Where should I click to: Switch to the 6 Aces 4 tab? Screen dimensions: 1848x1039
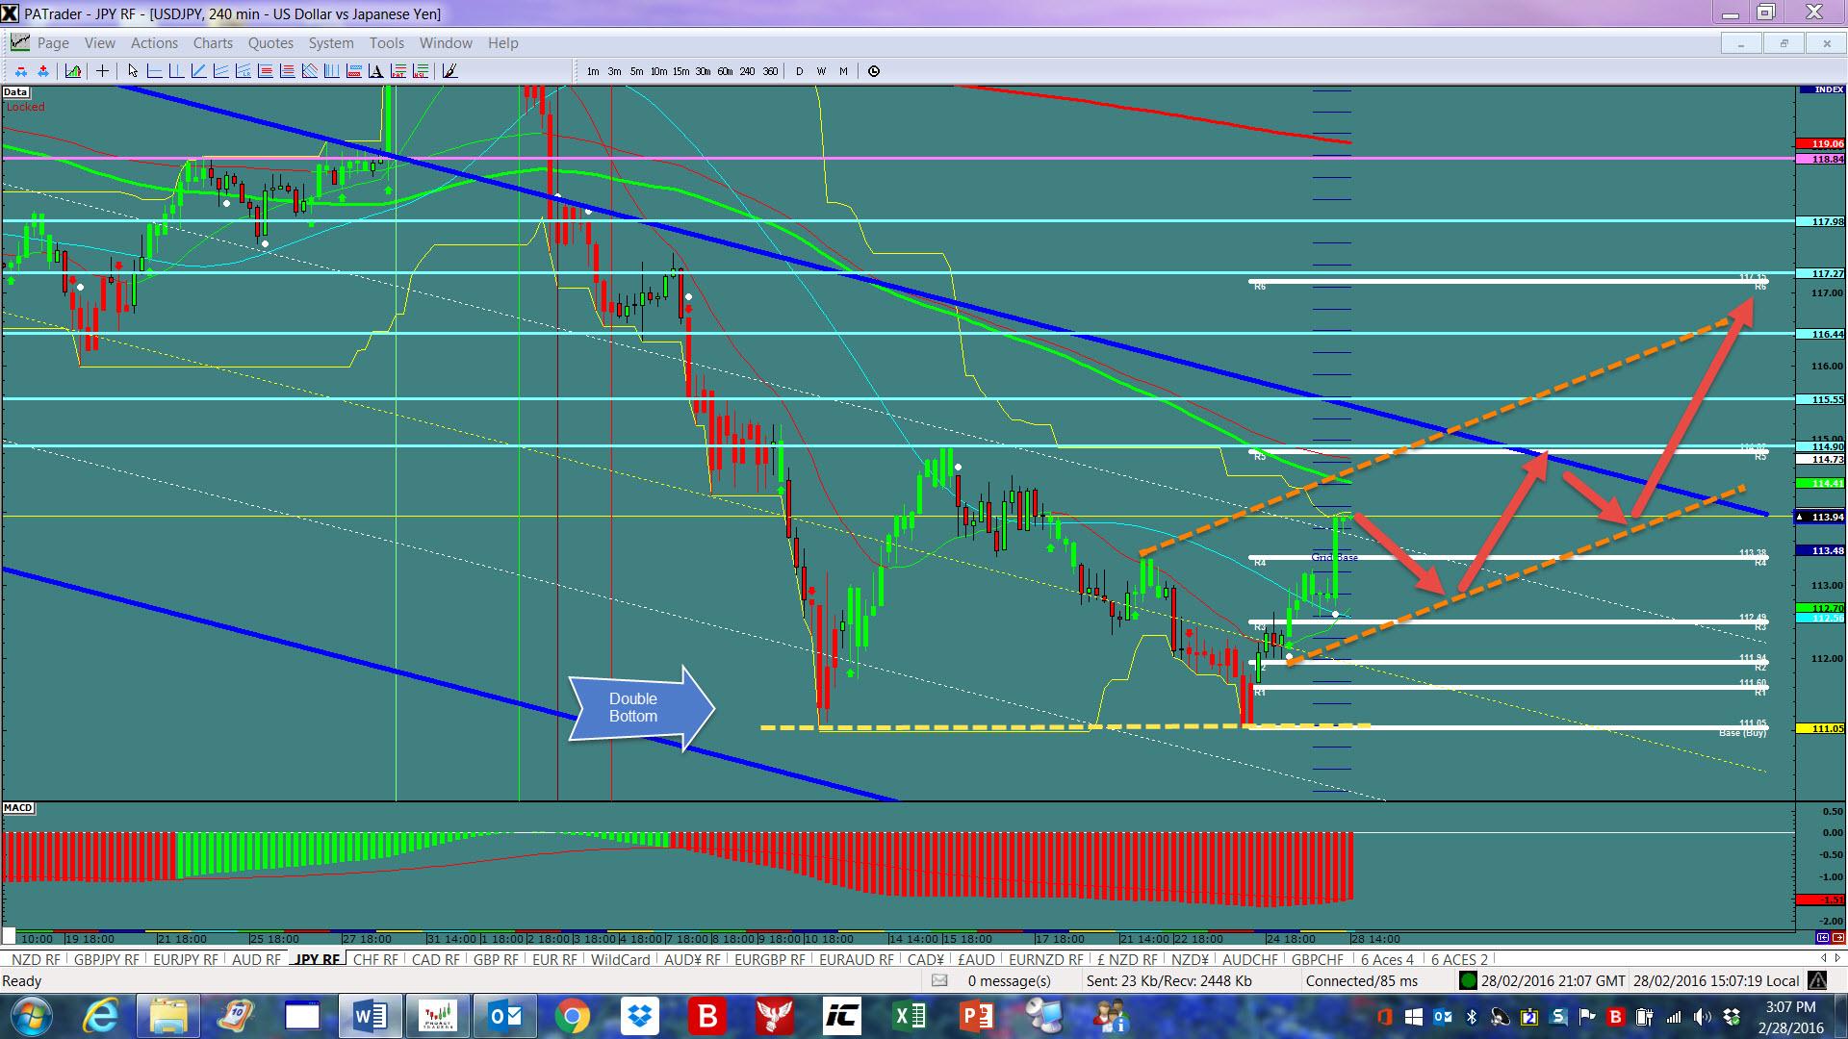point(1387,959)
